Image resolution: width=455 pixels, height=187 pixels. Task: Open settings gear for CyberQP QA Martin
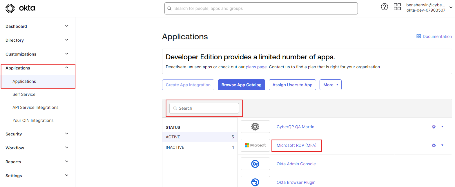point(434,127)
